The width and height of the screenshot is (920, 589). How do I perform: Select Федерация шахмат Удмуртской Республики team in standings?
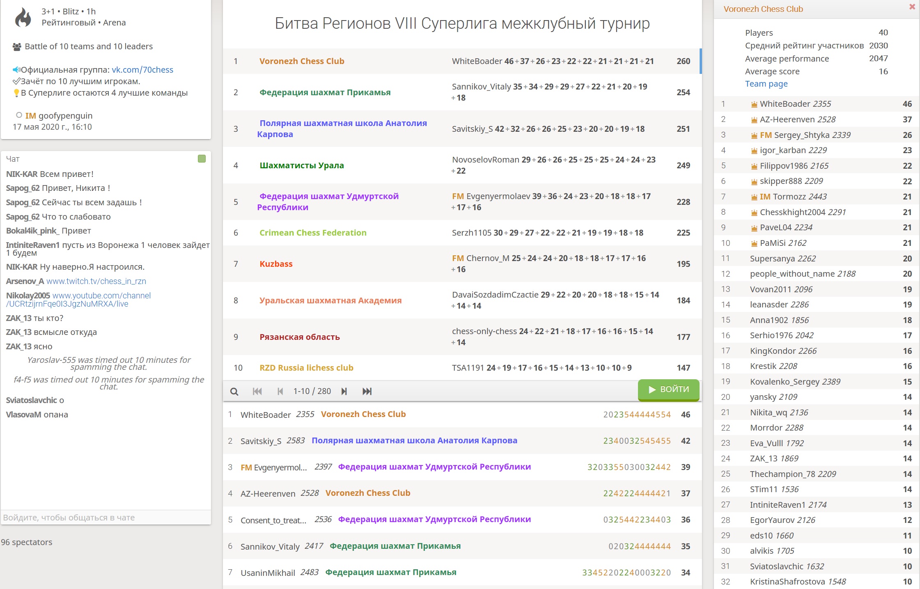tap(462, 202)
